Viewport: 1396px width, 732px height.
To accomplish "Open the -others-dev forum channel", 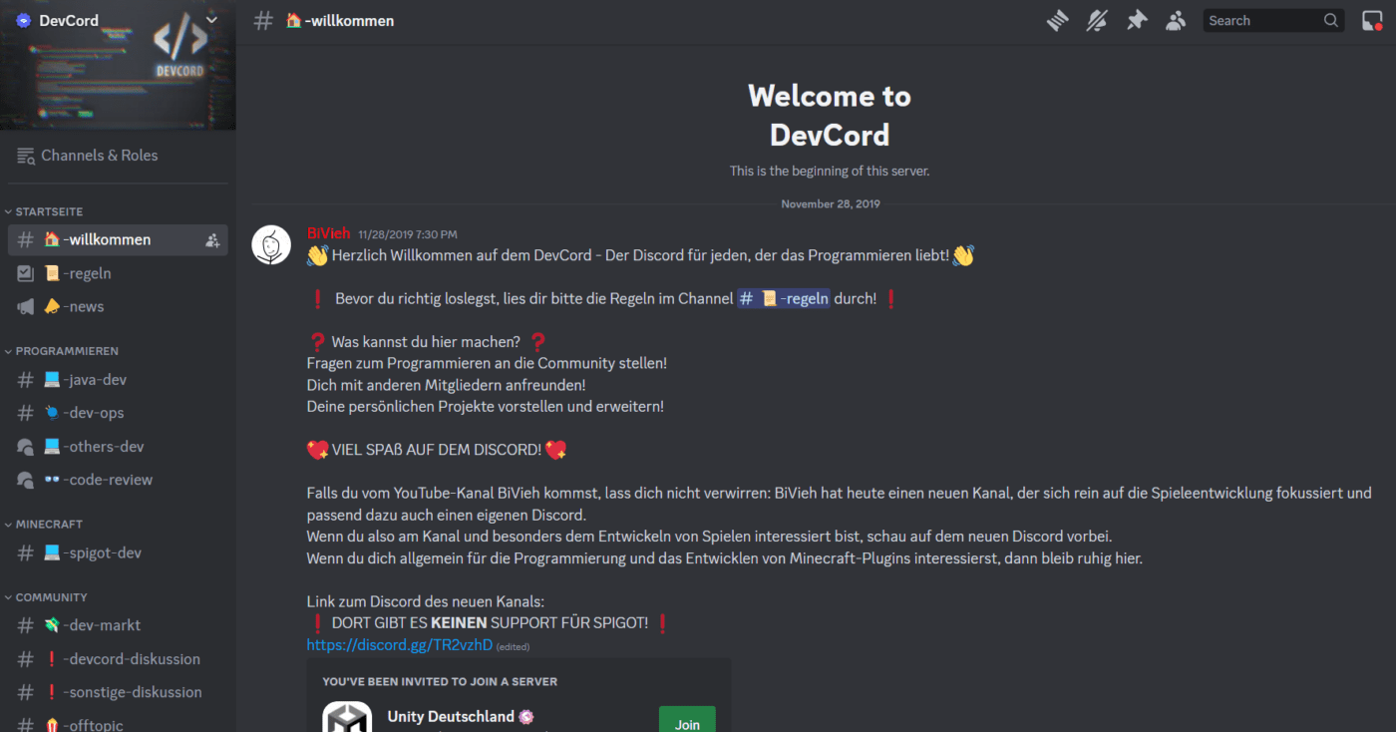I will pyautogui.click(x=118, y=447).
